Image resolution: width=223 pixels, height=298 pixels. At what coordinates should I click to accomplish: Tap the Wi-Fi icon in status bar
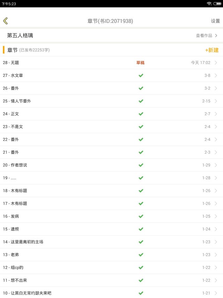[x=209, y=3]
